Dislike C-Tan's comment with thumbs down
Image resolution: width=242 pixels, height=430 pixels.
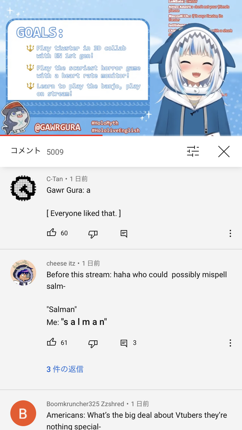tap(93, 233)
